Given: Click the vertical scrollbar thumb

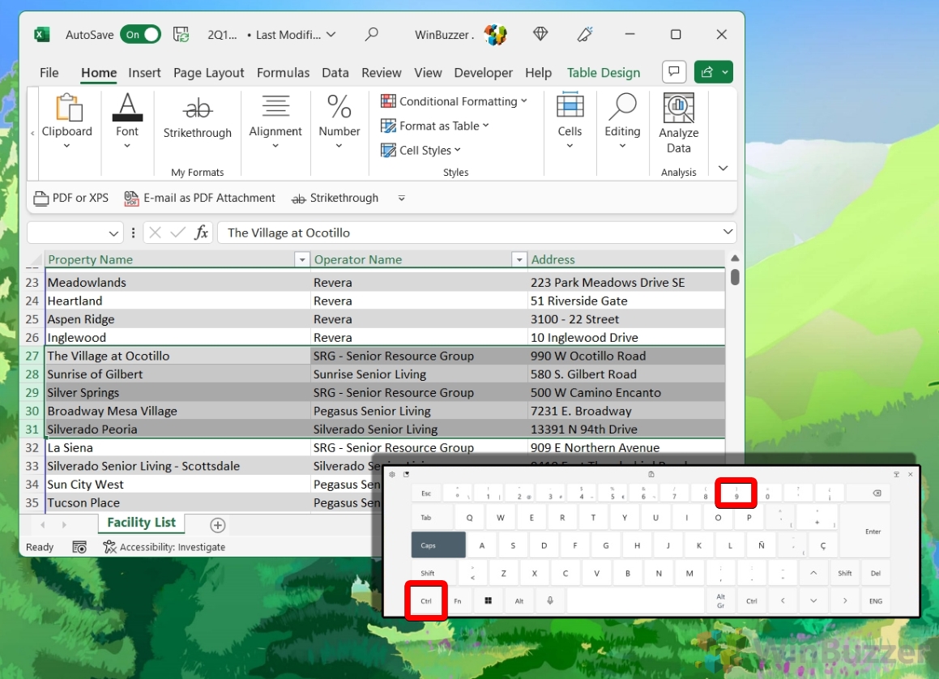Looking at the screenshot, I should [x=735, y=277].
